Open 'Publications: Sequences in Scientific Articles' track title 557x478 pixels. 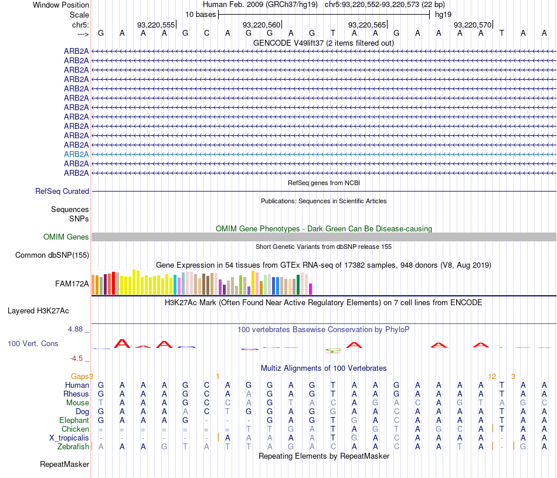pos(324,201)
